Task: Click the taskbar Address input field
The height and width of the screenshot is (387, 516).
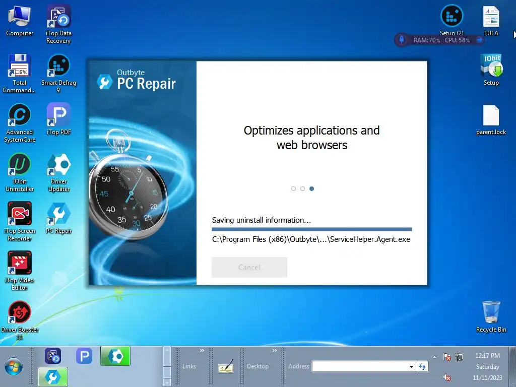Action: coord(360,367)
